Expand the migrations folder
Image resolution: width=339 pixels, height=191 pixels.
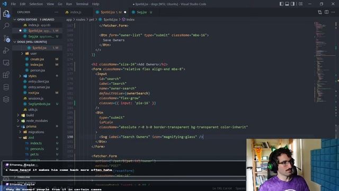pyautogui.click(x=36, y=132)
